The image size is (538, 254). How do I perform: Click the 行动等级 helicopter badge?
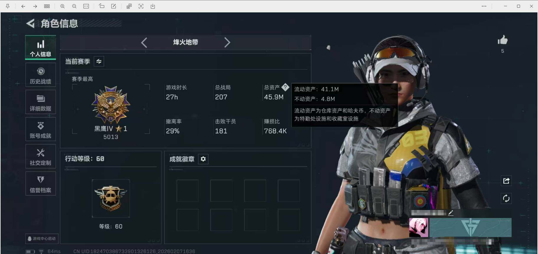pos(111,198)
